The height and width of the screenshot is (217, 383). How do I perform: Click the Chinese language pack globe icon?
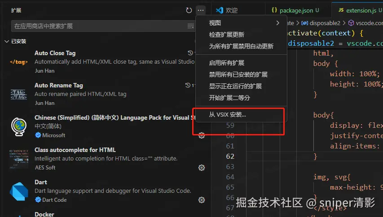coord(19,127)
